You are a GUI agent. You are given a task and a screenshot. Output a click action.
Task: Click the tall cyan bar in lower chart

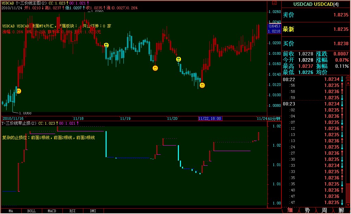pos(106,144)
